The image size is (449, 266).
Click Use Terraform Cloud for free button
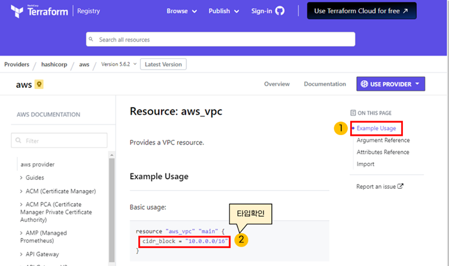tap(362, 11)
